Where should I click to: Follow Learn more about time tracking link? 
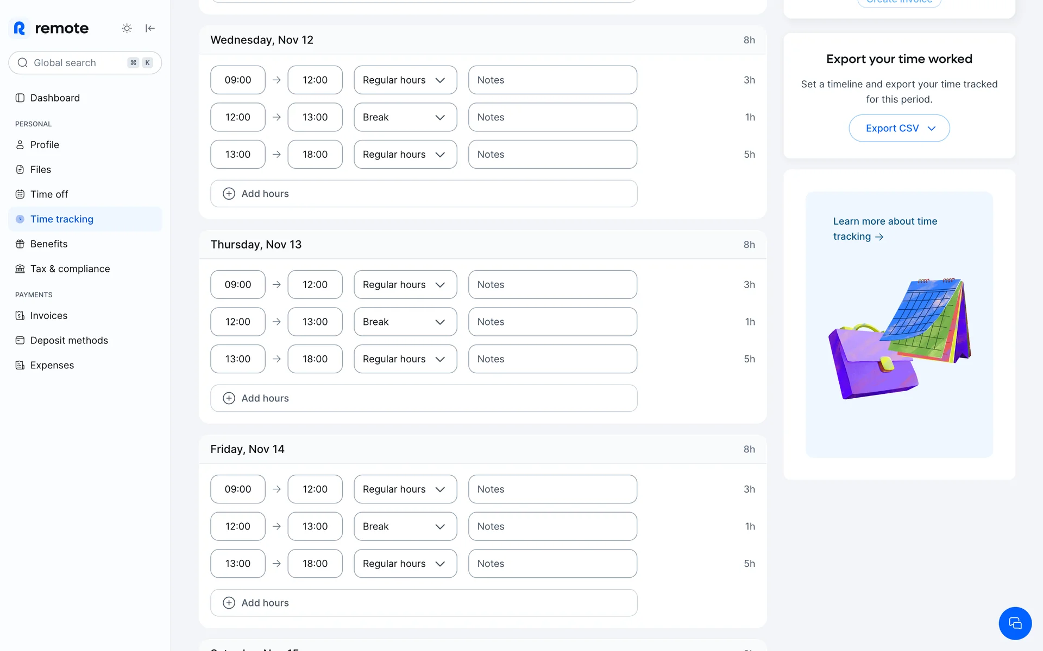[x=884, y=229]
